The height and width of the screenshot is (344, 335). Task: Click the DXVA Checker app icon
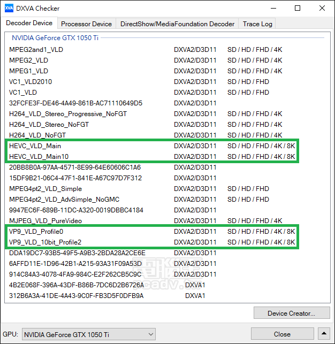[x=9, y=9]
